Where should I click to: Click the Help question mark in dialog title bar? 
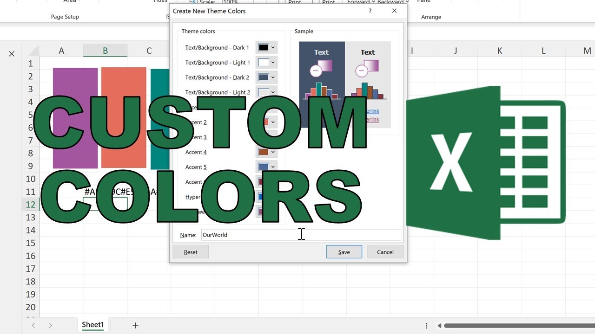[x=370, y=11]
